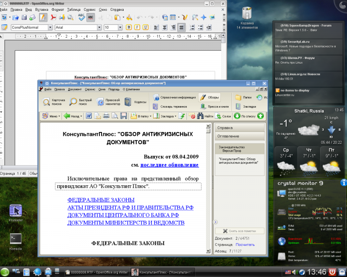Viewport: 347px width, 277px height.
Task: Open Вставка menu in Writer
Action: click(x=42, y=10)
